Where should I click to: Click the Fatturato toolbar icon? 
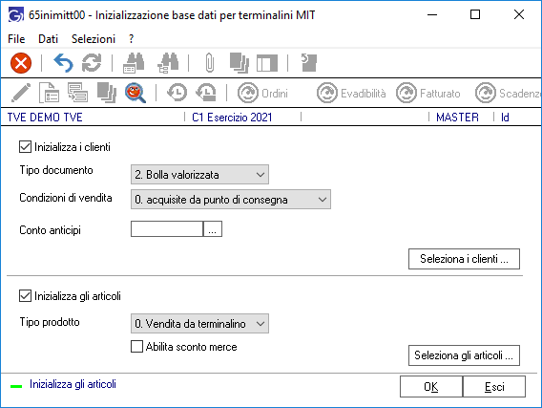(428, 93)
